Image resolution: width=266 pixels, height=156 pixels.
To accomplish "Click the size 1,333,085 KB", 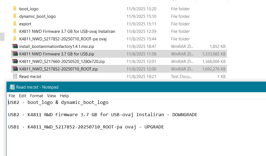I will [x=214, y=54].
